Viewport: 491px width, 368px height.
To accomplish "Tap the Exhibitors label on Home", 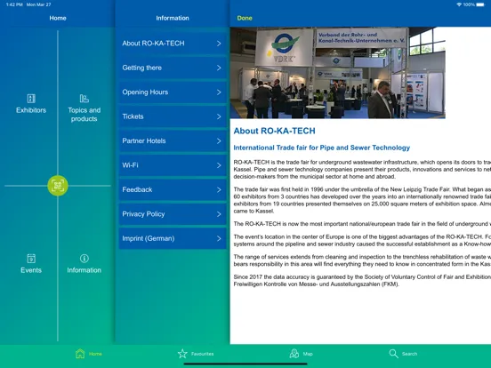I will pos(31,110).
